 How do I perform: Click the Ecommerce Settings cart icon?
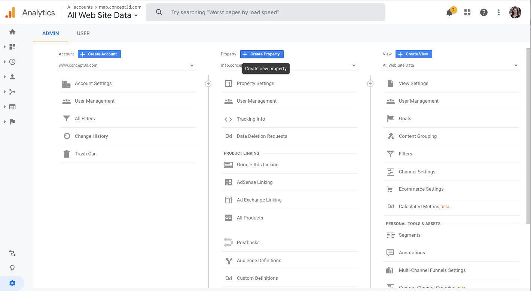tap(390, 190)
